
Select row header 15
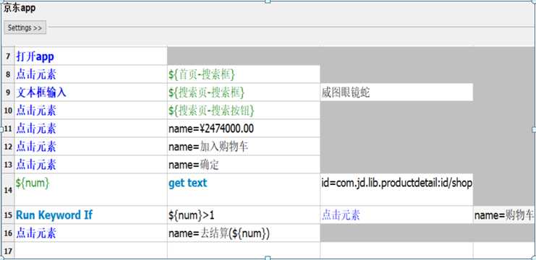click(7, 215)
